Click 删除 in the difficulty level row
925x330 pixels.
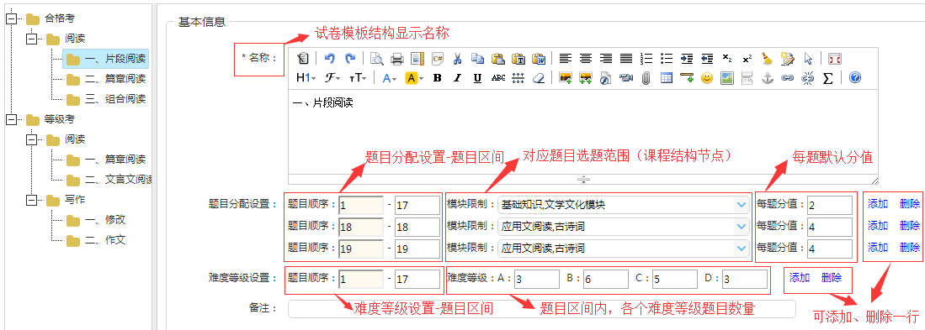832,278
